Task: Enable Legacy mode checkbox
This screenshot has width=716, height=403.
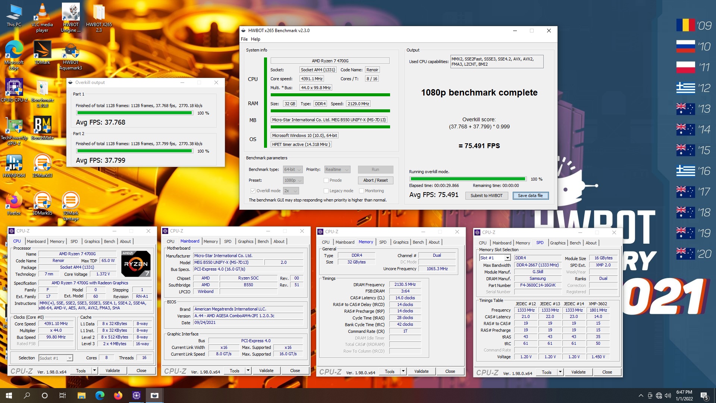Action: coord(326,191)
